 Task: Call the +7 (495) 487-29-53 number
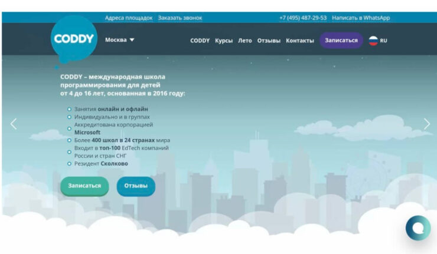[302, 18]
